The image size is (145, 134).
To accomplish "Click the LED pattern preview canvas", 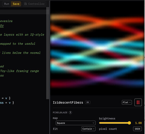I will tap(97, 48).
